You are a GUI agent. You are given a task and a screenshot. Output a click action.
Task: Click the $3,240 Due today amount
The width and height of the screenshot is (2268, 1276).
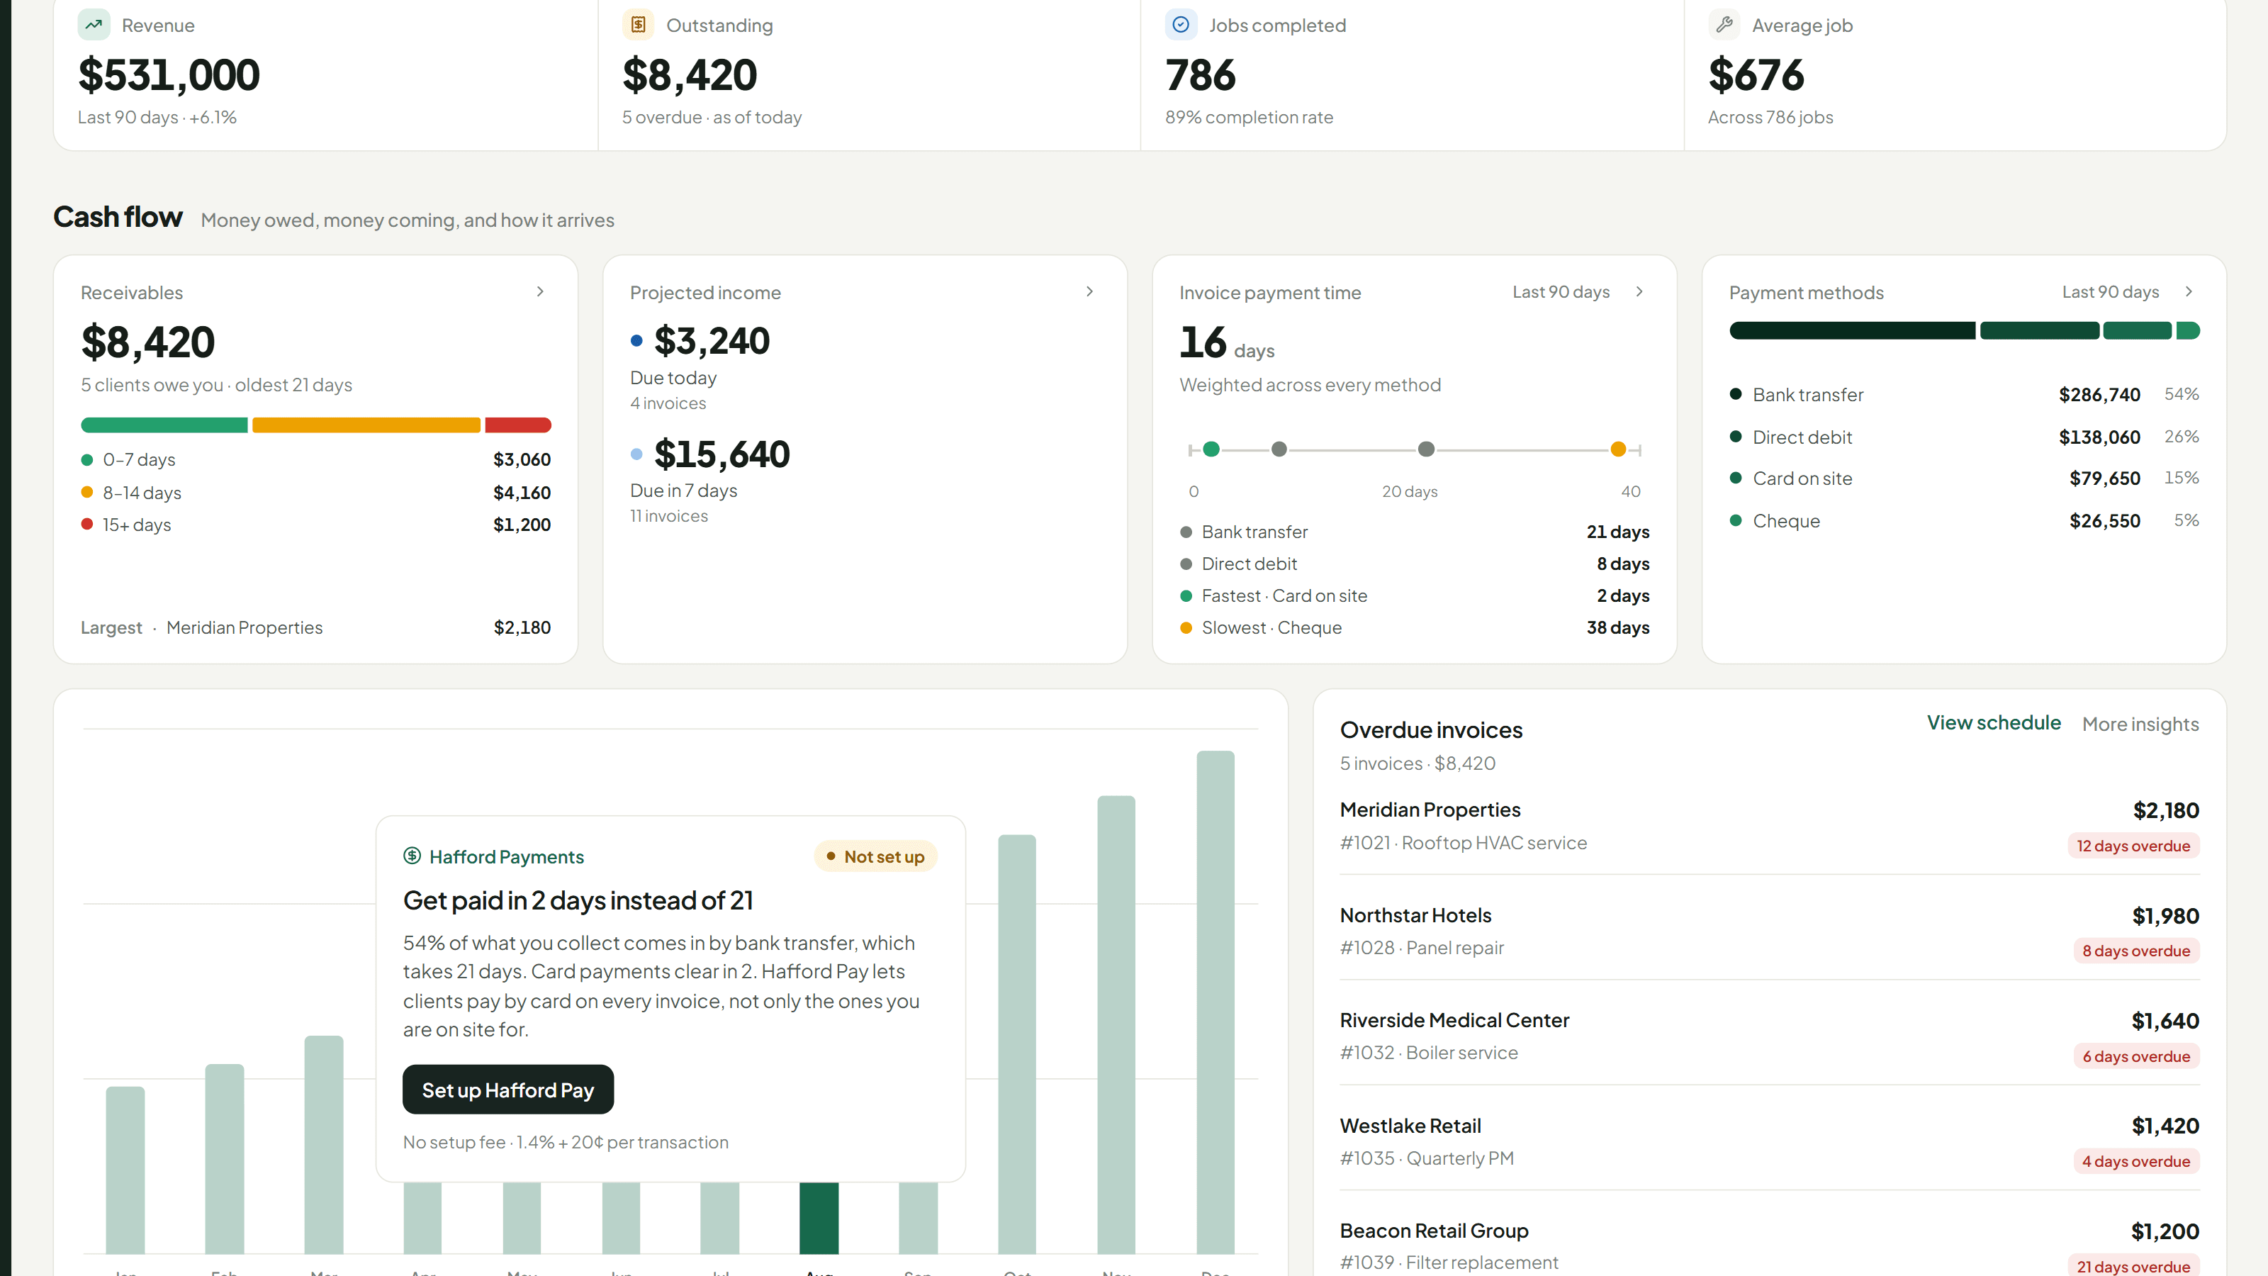[x=712, y=341]
